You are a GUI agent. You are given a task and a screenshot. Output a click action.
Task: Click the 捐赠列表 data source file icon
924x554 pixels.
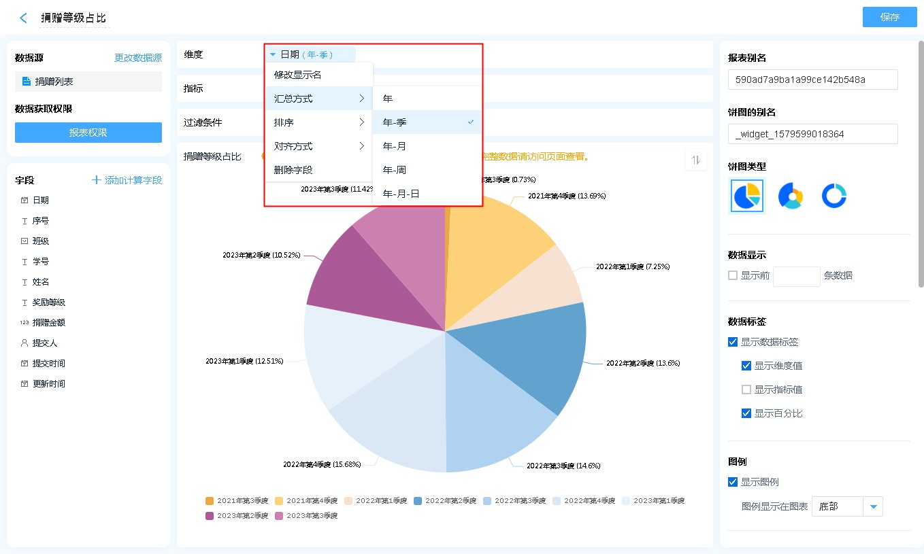(27, 82)
